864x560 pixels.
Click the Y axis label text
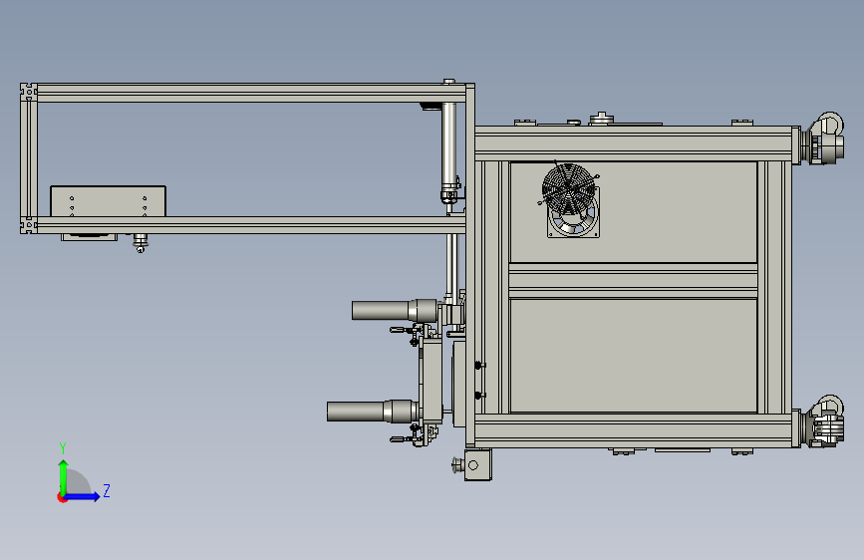click(x=63, y=448)
